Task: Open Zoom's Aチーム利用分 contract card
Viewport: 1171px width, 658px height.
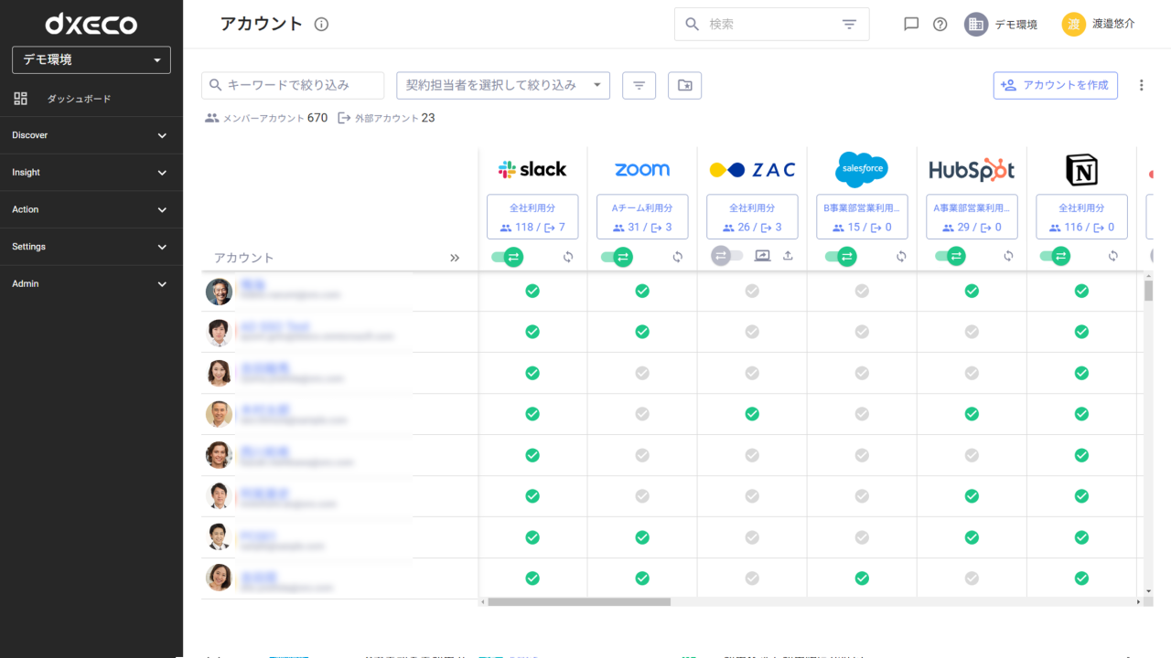Action: [642, 217]
